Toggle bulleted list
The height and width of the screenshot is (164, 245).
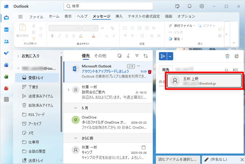(125, 28)
